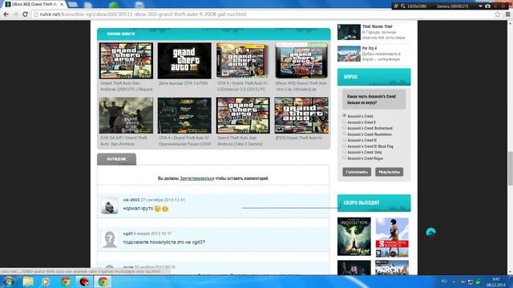The height and width of the screenshot is (288, 513).
Task: Close the Xbox 360 Grand Theft tab
Action: tap(62, 4)
